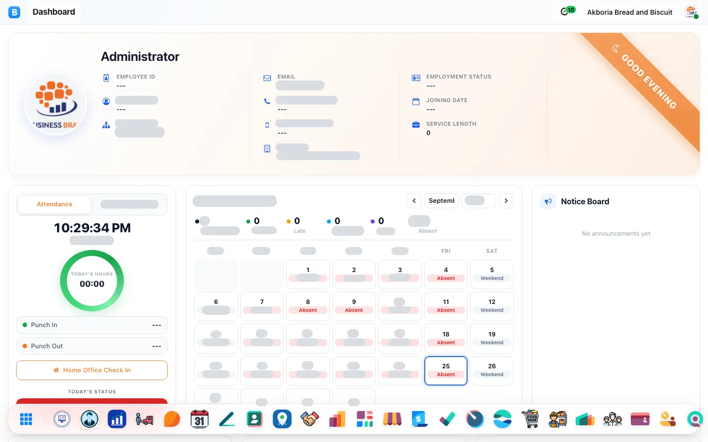Click the Punch Out row

click(x=92, y=346)
